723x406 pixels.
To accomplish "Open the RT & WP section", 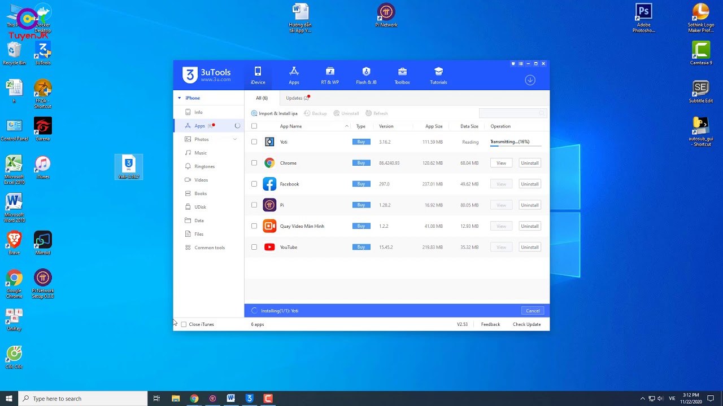I will 330,76.
